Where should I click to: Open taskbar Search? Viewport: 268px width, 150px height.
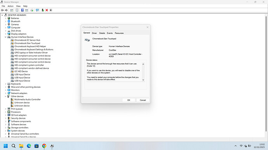tap(14, 146)
